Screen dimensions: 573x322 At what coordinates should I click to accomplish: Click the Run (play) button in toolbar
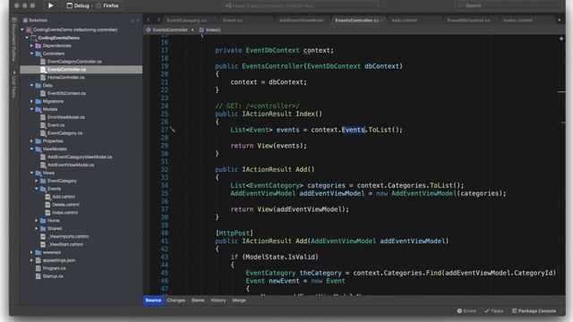[x=50, y=5]
